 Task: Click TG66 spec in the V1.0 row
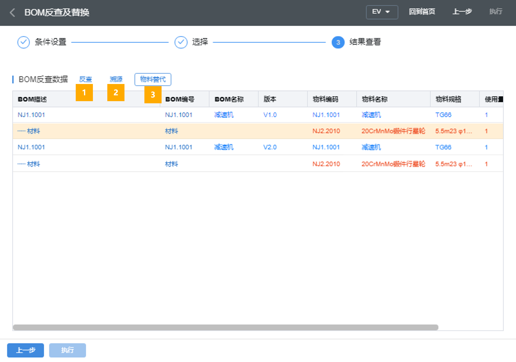coord(443,115)
